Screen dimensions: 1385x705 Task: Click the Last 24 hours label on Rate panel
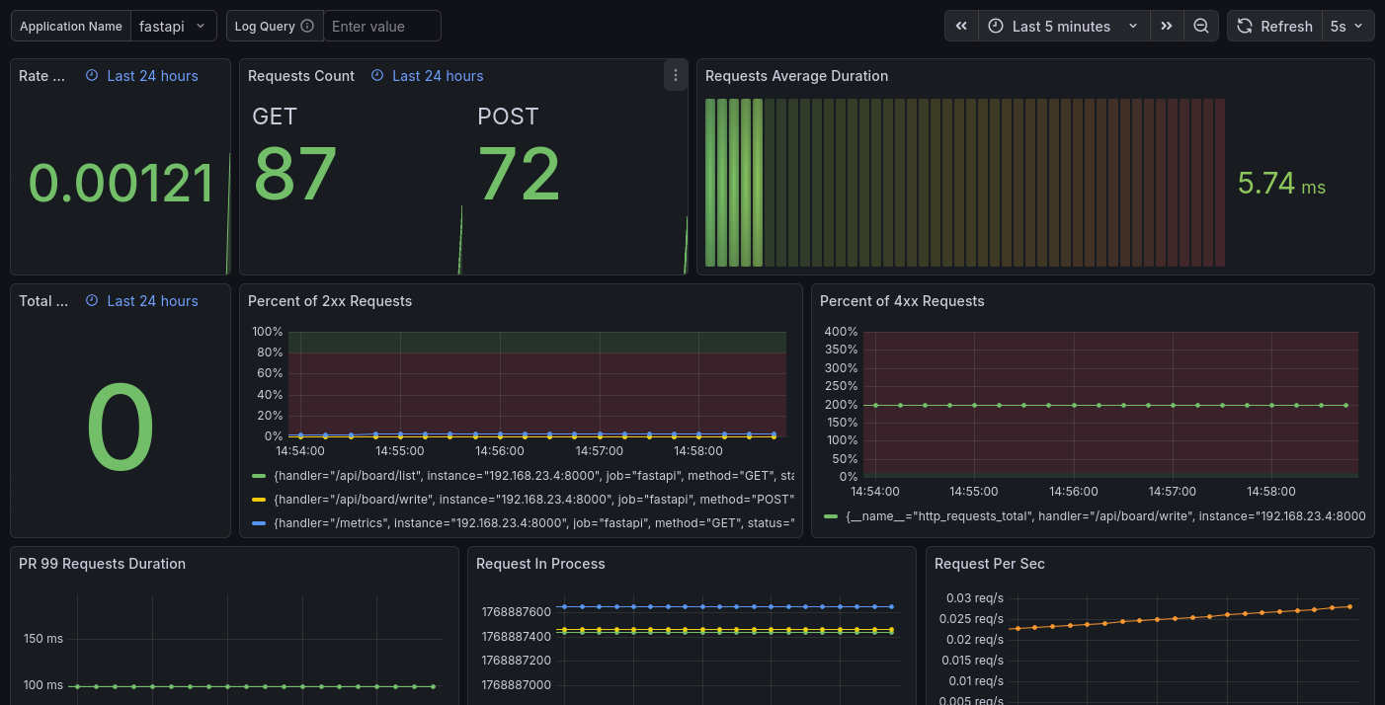point(152,76)
